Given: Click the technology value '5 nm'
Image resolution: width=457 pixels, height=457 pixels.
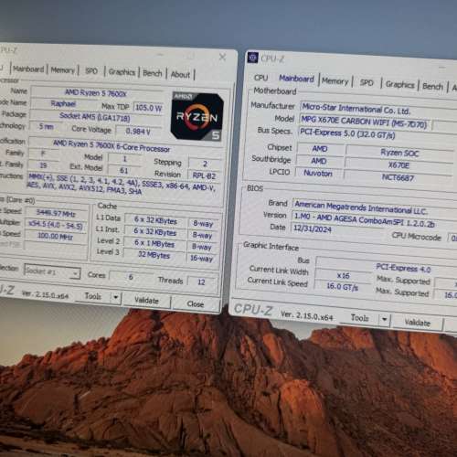Looking at the screenshot, I should click(47, 127).
